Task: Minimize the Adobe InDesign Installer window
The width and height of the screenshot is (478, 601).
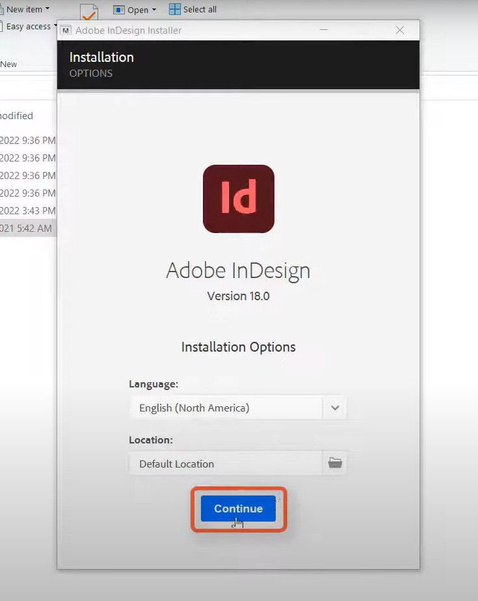Action: (324, 29)
